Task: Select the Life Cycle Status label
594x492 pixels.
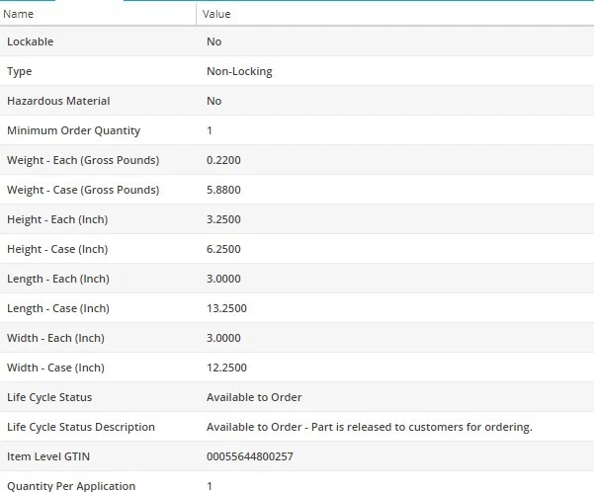Action: [49, 397]
